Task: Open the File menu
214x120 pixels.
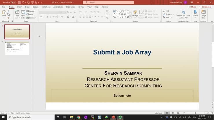Action: pyautogui.click(x=4, y=7)
